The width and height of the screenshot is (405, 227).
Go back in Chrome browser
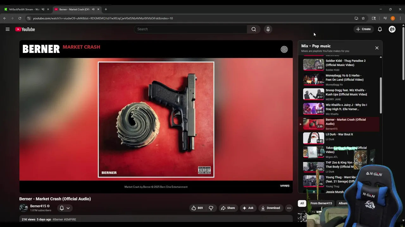pyautogui.click(x=5, y=18)
